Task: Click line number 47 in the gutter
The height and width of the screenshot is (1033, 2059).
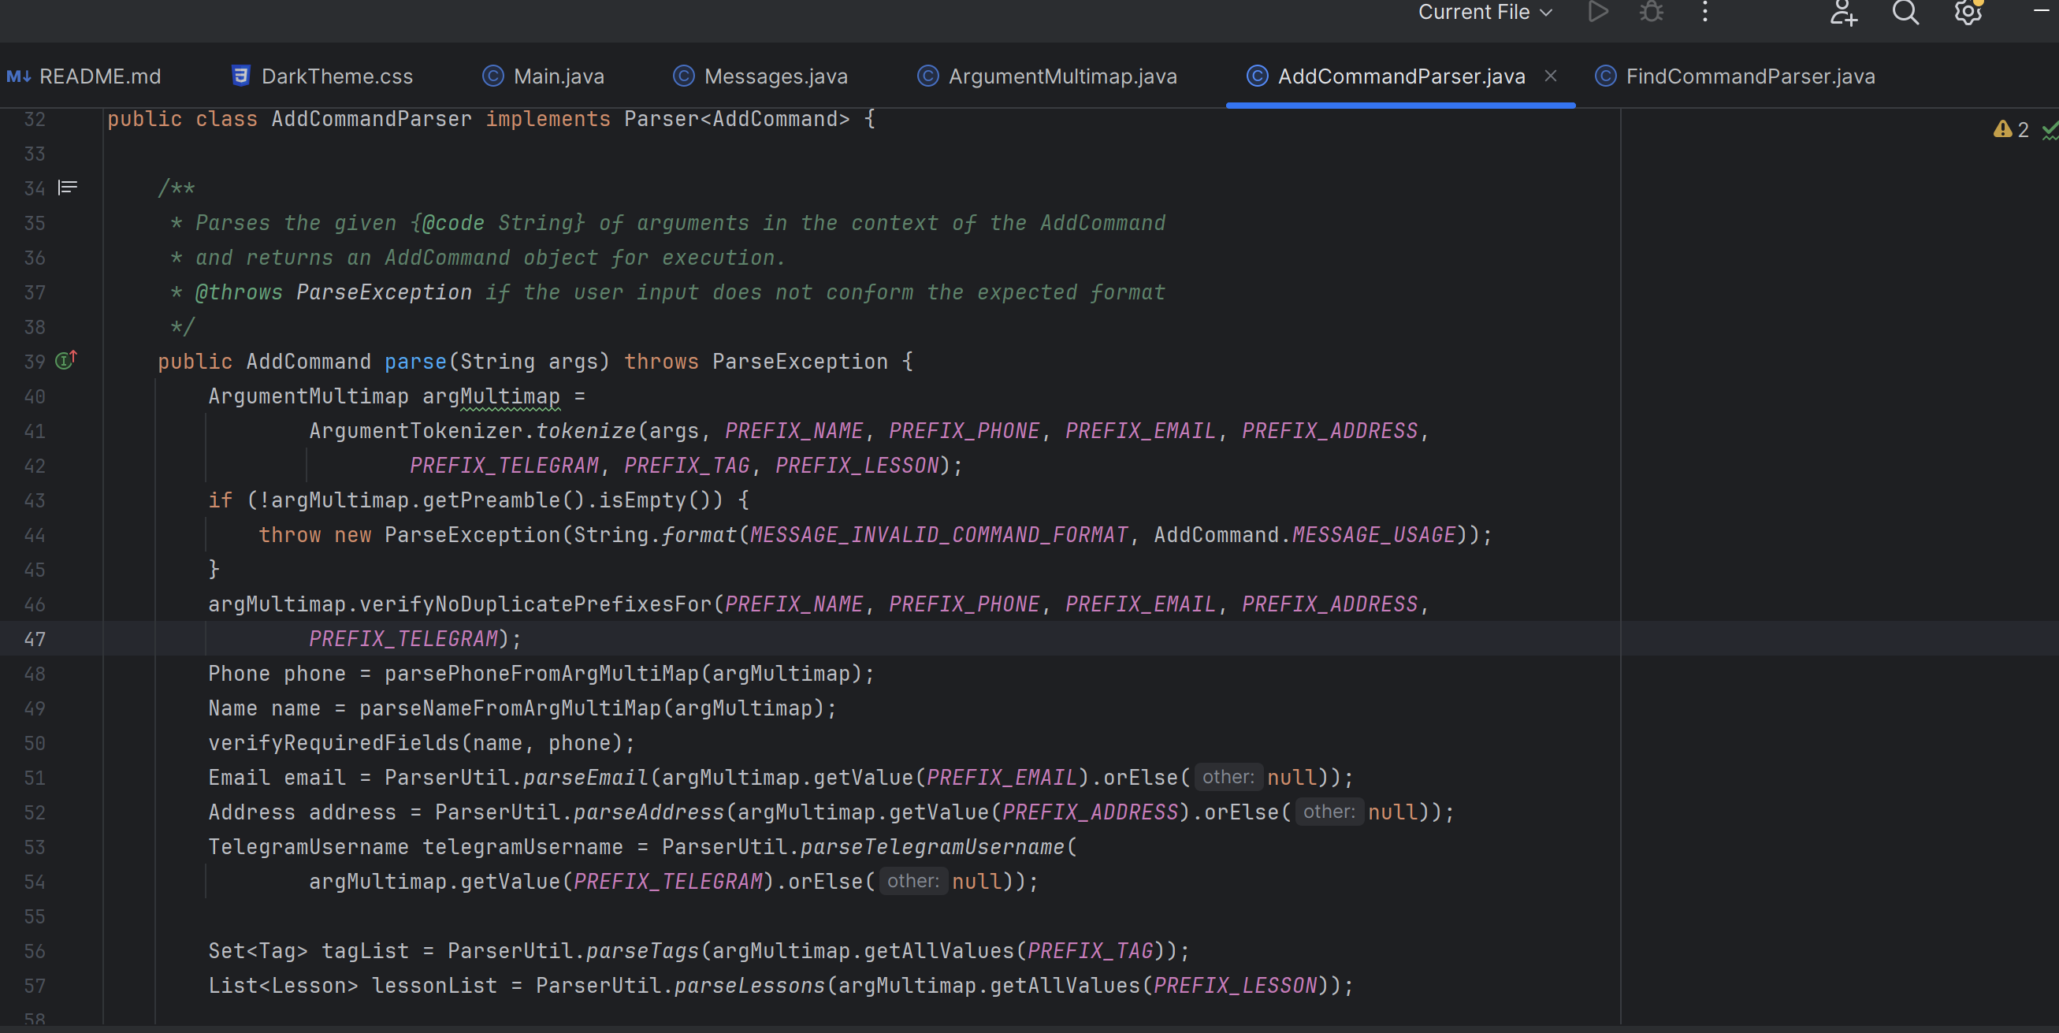Action: (x=35, y=639)
